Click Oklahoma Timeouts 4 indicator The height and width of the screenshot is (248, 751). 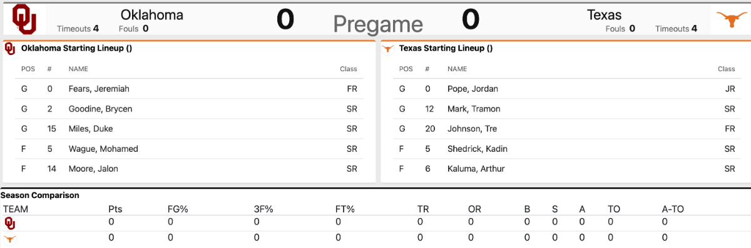click(78, 28)
